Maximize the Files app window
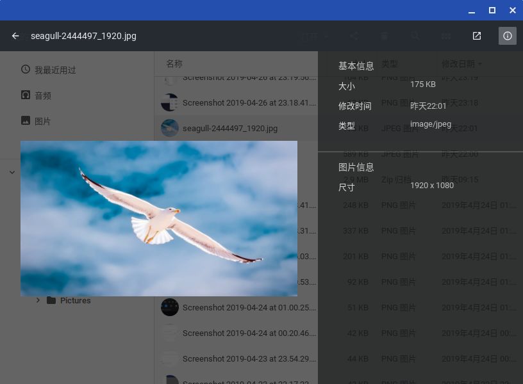The image size is (523, 384). (492, 10)
